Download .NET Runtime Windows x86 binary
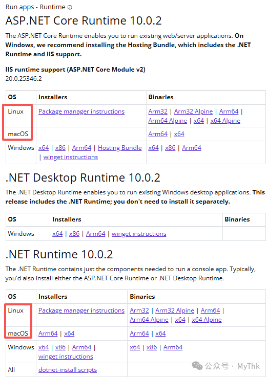The width and height of the screenshot is (268, 377). point(152,347)
